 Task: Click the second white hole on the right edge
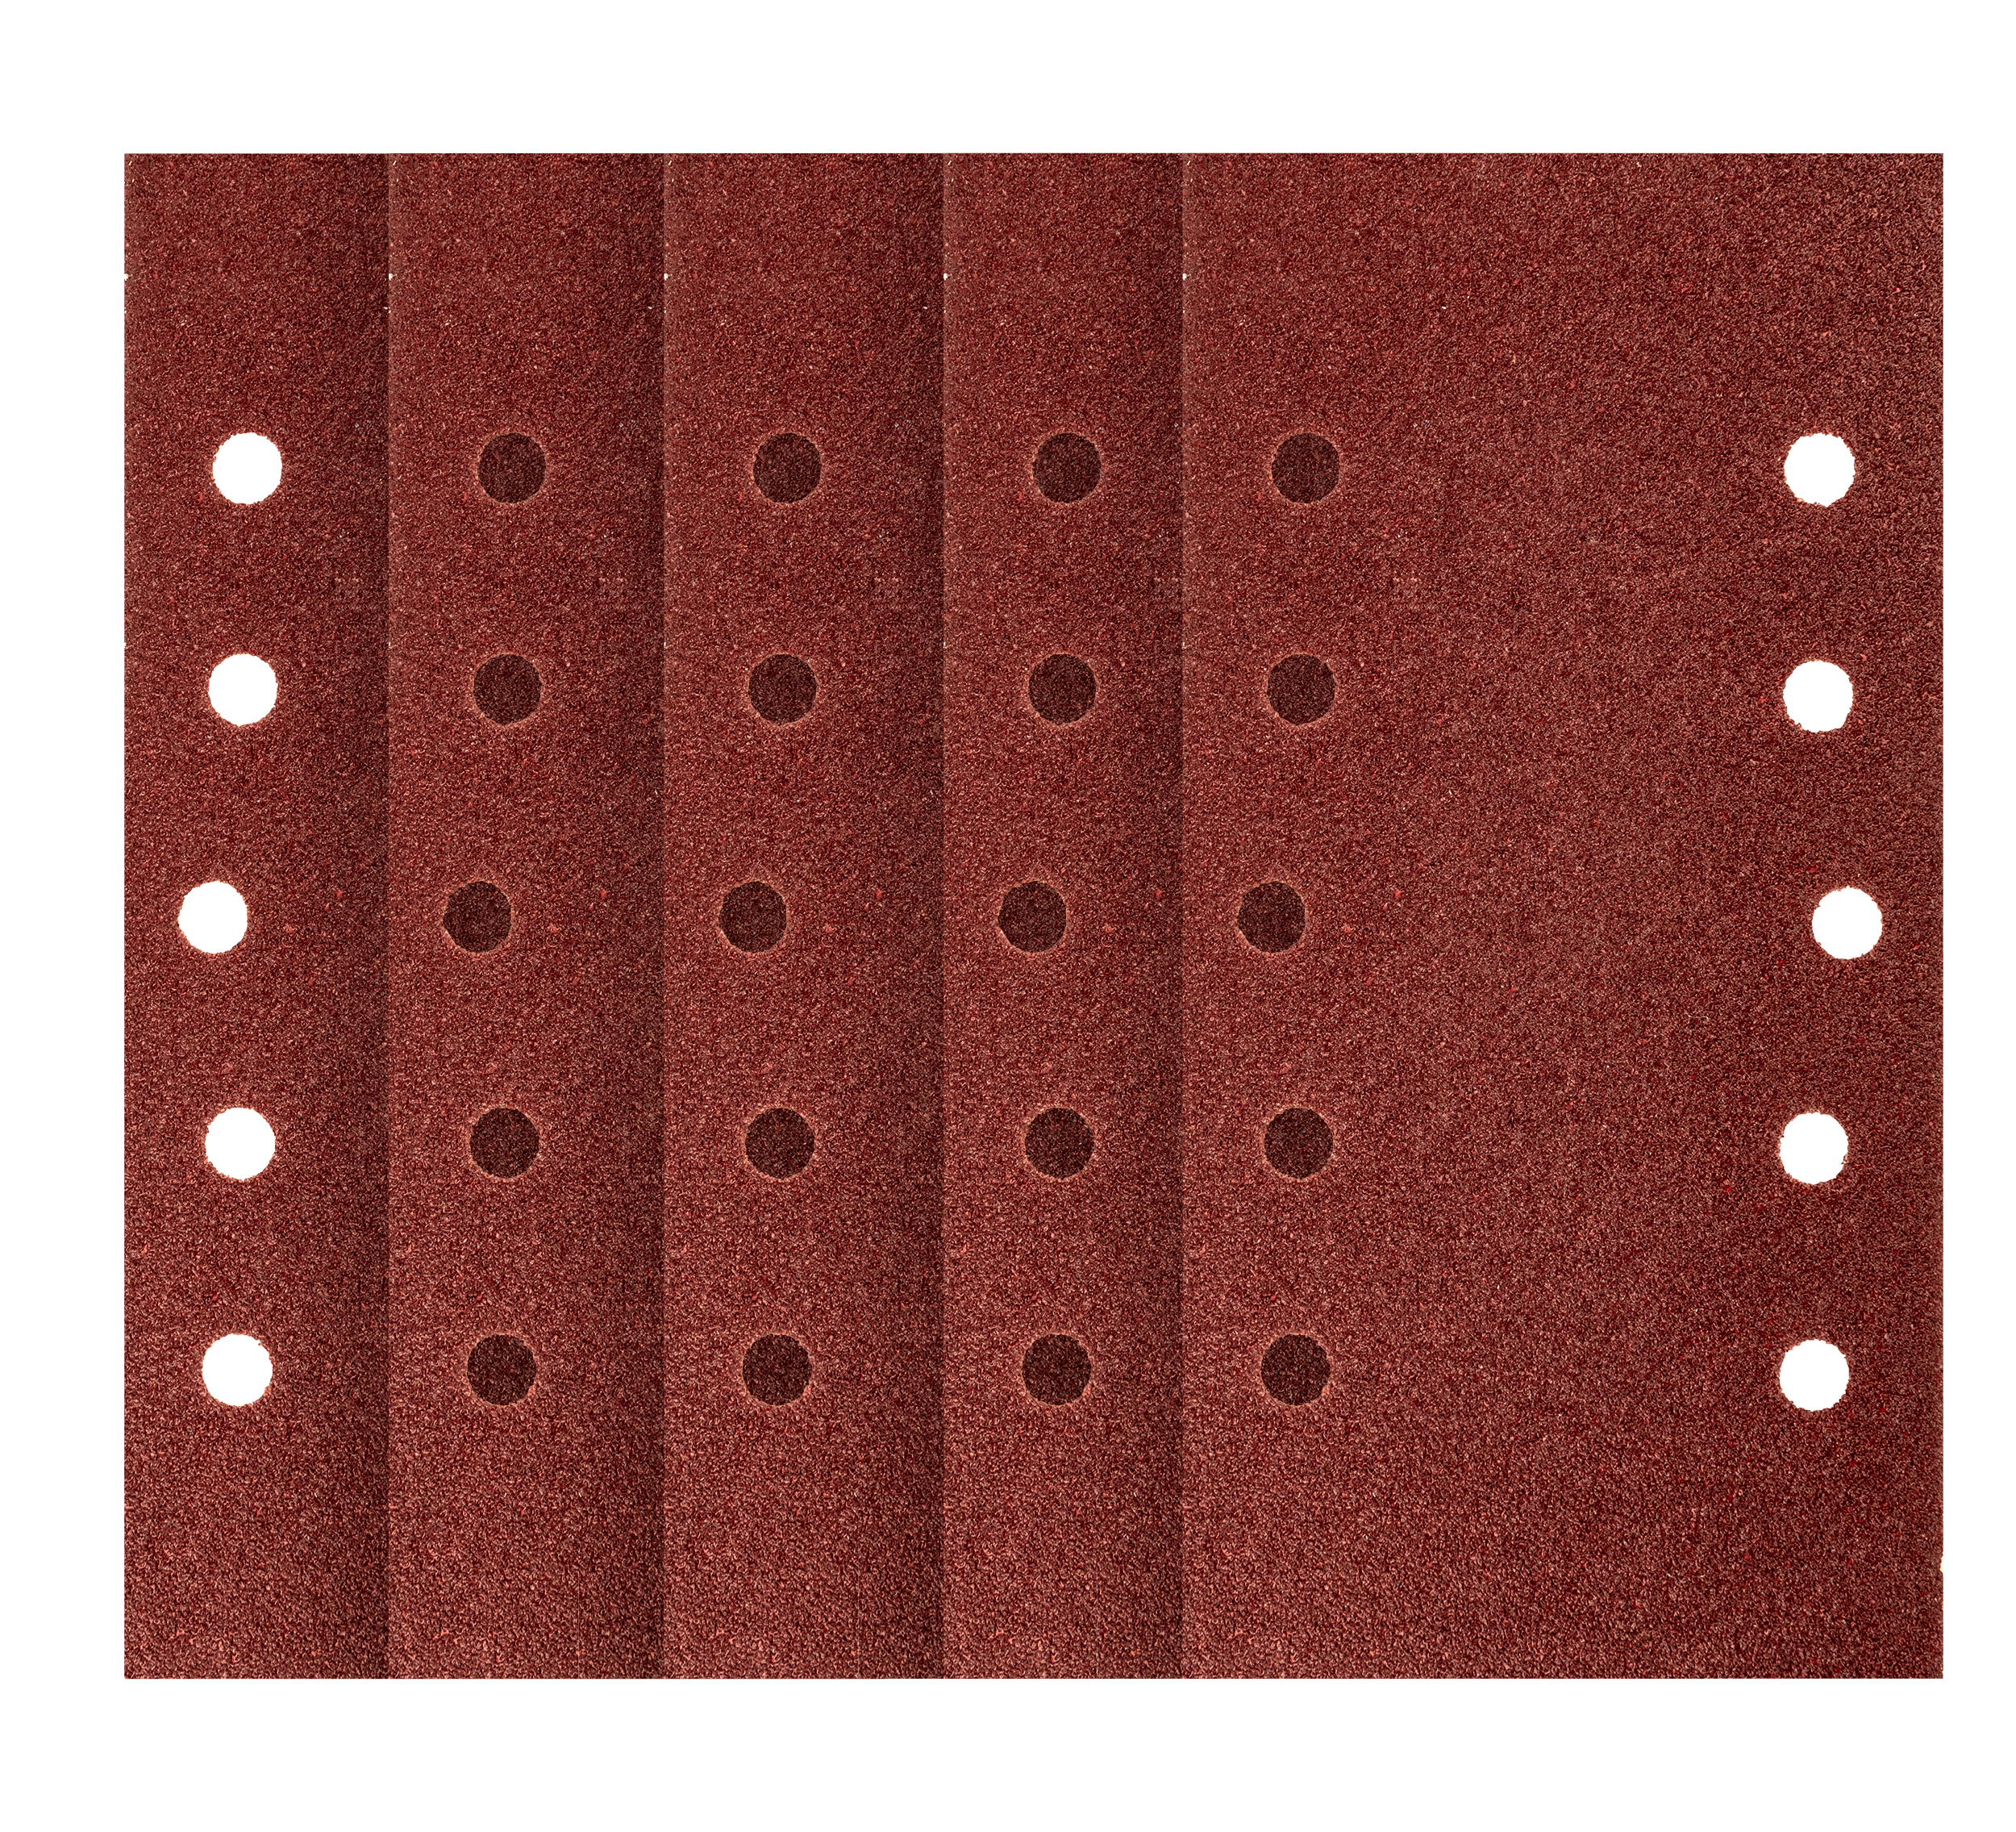[1817, 695]
